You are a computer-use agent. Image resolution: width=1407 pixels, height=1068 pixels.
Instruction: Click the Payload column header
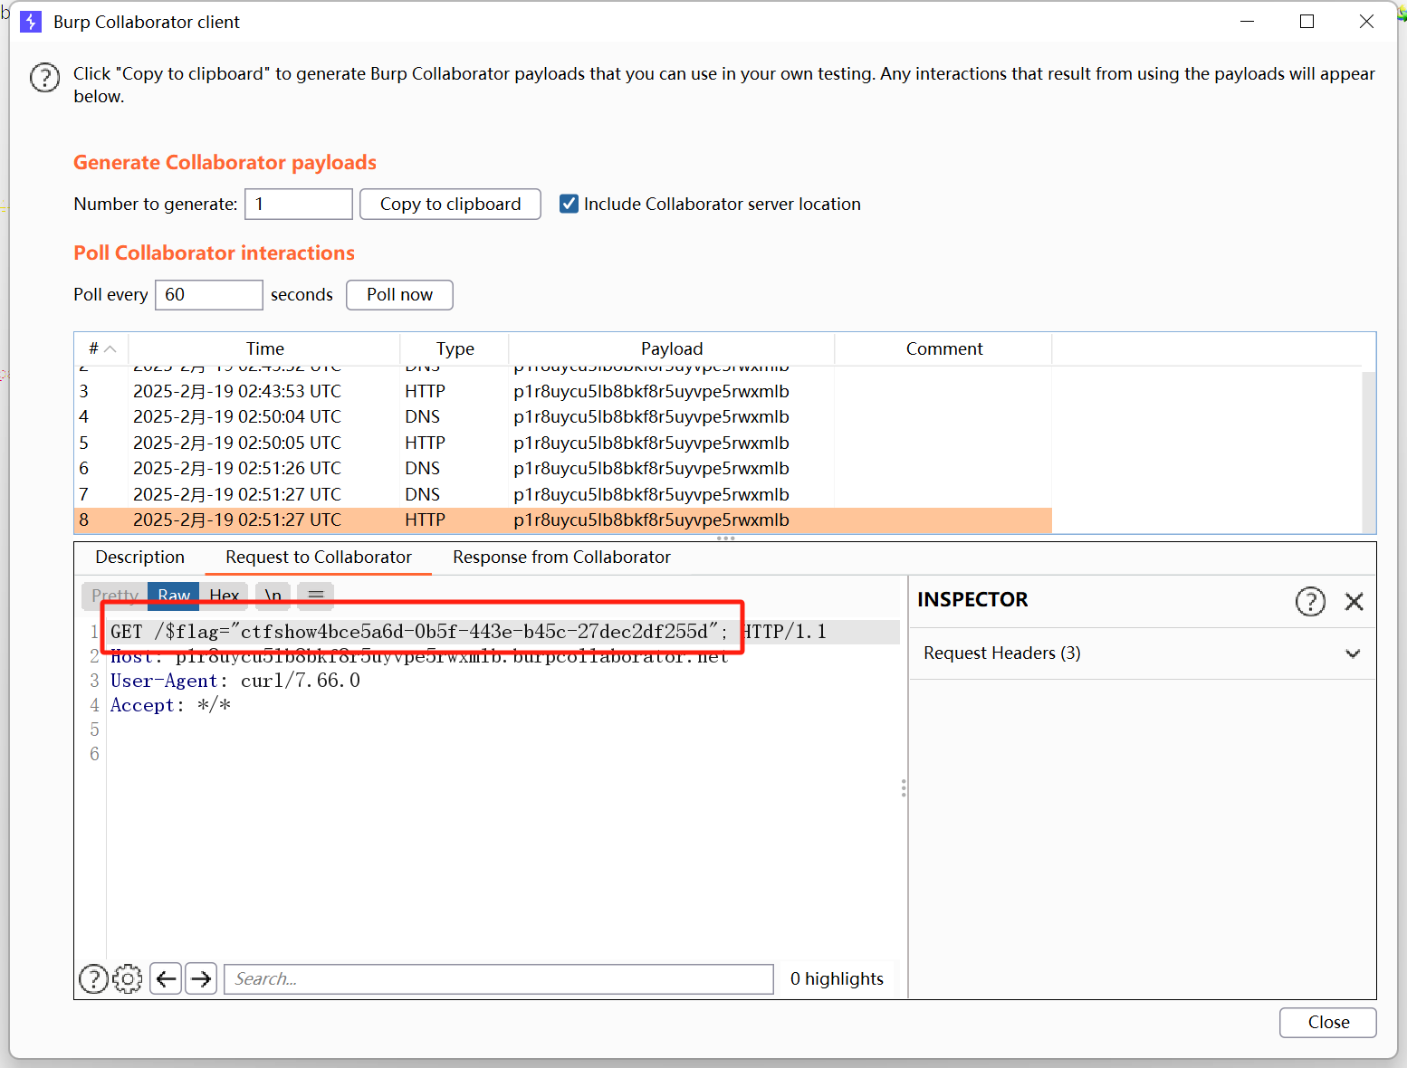tap(672, 348)
